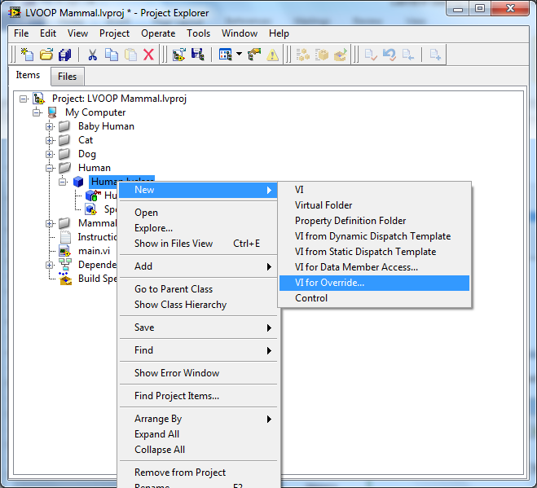Click the yellow warning triangle icon
Screen dimensions: 537x488
click(x=273, y=55)
